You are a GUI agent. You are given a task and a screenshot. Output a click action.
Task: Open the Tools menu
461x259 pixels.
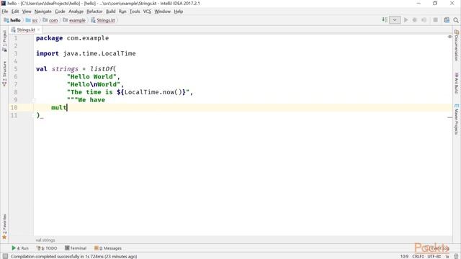click(x=135, y=12)
